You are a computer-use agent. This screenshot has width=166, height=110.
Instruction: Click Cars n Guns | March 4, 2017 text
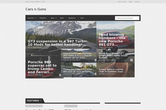pos(35,2)
